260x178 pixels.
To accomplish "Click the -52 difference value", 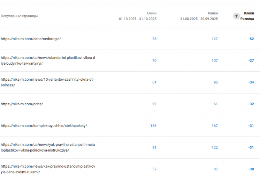I will 251,39.
